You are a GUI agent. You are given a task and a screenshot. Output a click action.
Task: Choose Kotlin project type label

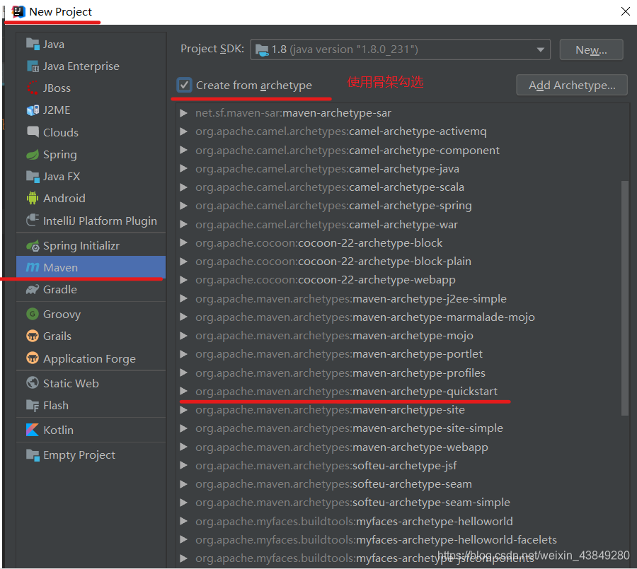59,430
